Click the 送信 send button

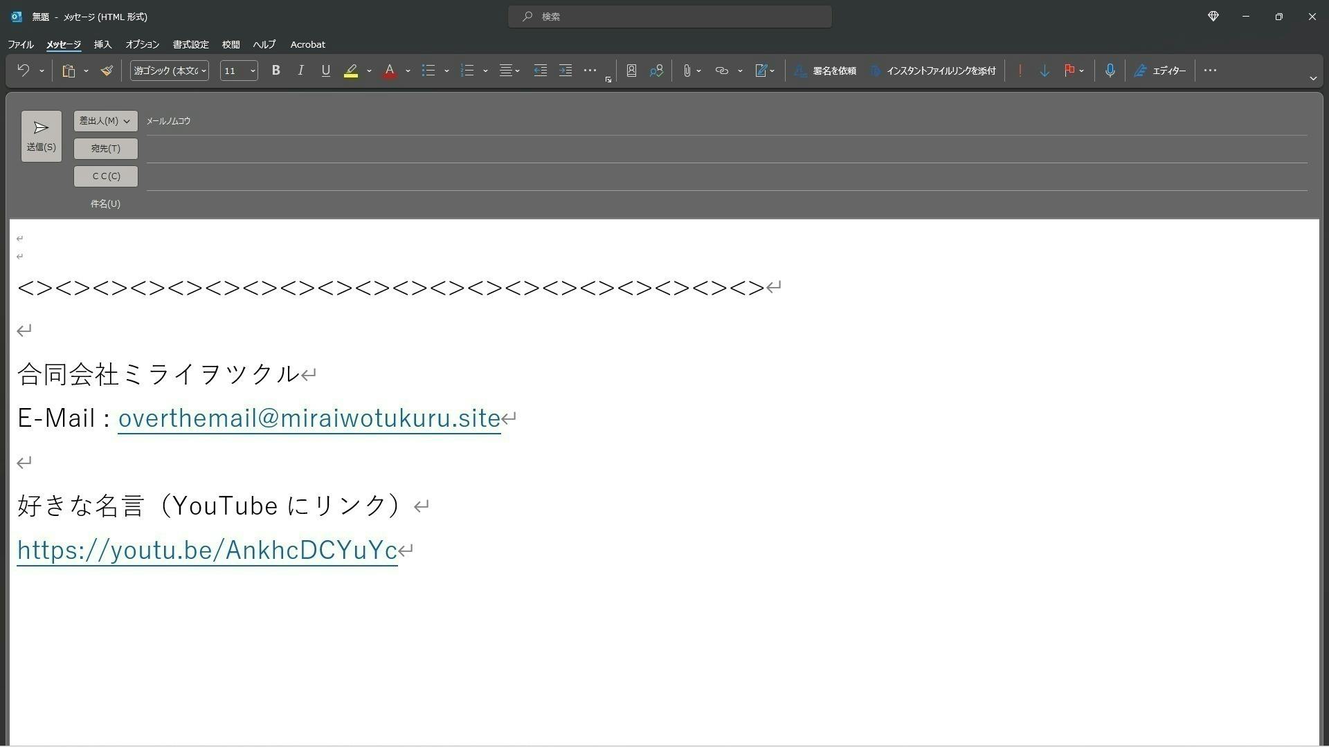[41, 136]
